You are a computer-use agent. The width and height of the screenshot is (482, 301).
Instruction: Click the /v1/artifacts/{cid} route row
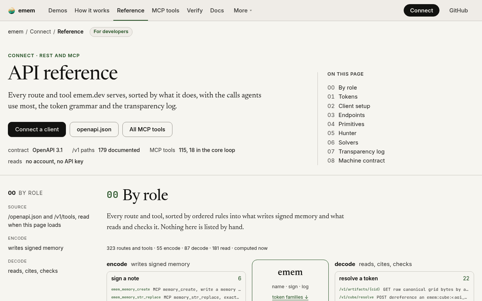tap(404, 289)
